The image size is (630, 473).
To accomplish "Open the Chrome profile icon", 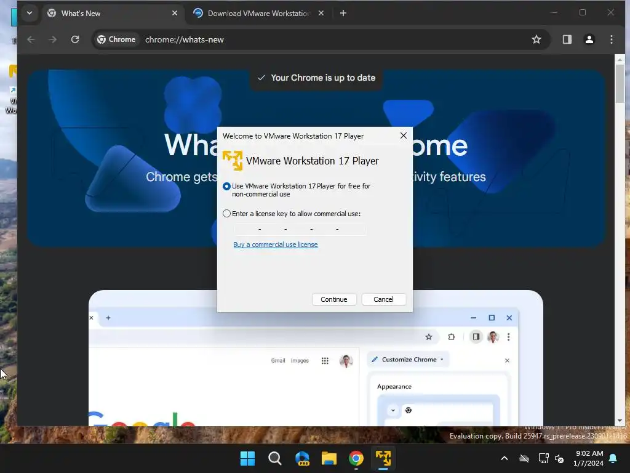I will click(x=589, y=39).
